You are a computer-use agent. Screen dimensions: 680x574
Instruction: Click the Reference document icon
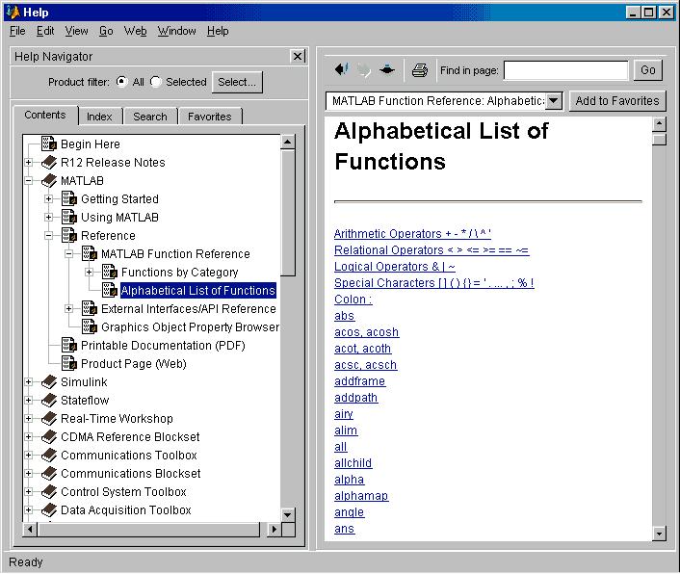(69, 235)
